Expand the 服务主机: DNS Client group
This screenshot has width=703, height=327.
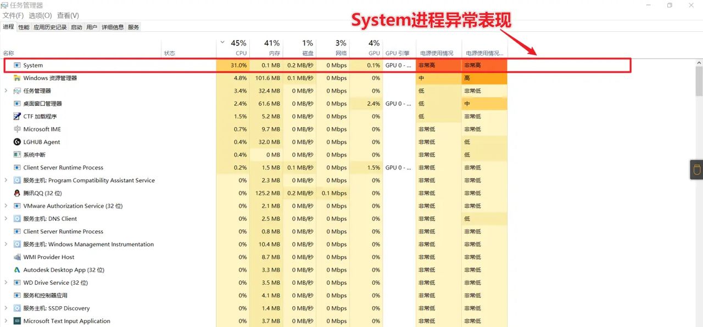coord(5,218)
